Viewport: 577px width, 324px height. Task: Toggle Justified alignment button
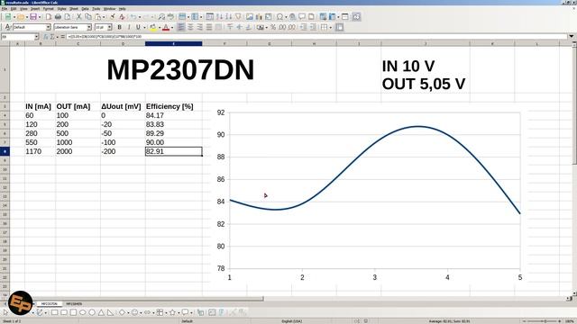pyautogui.click(x=208, y=27)
